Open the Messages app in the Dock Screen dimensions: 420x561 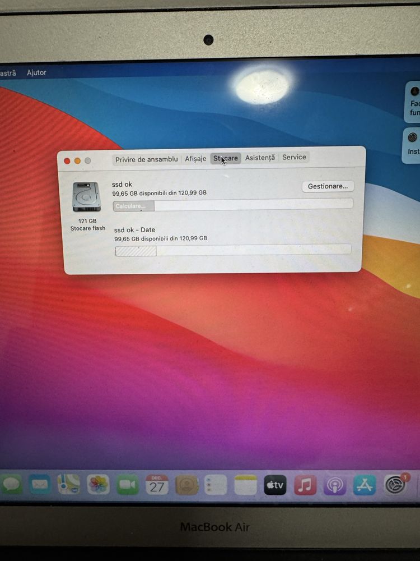[11, 485]
